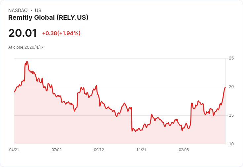Screen dimensions: 243x167
Task: Click the At close 2026/4/17 date text
Action: click(26, 47)
